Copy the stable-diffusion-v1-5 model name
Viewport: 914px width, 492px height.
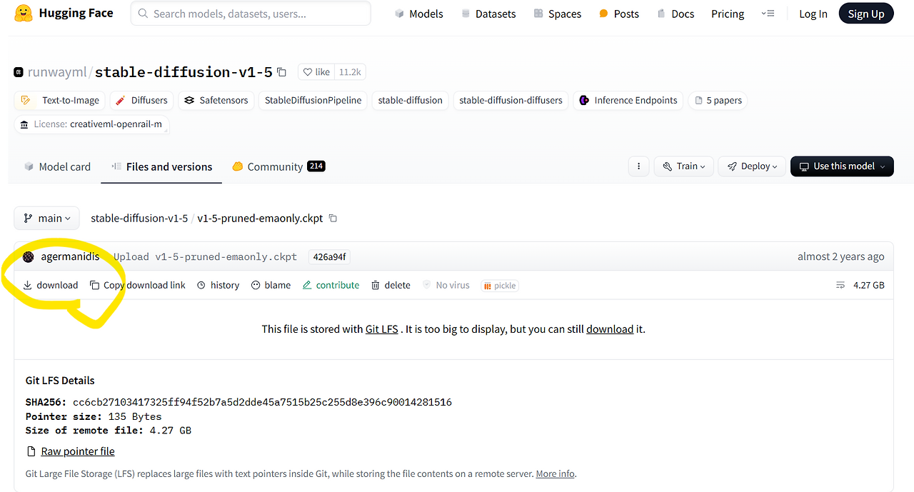tap(281, 71)
